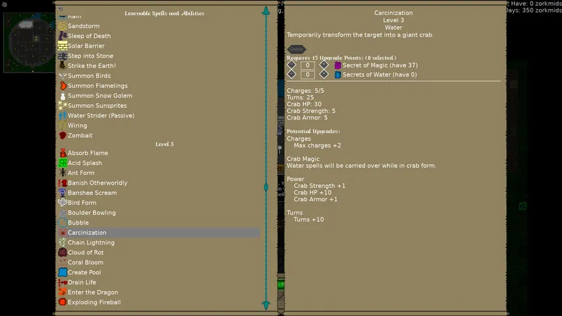Click the spell list scrollbar handle

pos(266,187)
